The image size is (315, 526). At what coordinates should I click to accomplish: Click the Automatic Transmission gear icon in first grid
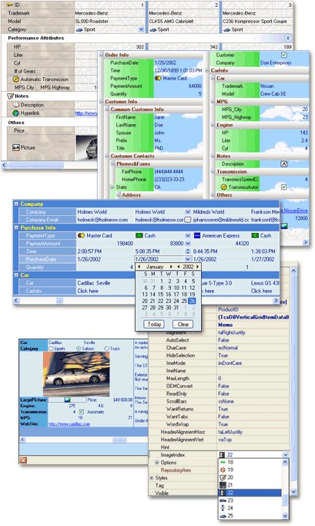(x=15, y=79)
